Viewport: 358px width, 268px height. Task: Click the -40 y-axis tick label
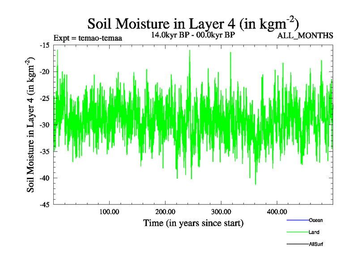[45, 178]
